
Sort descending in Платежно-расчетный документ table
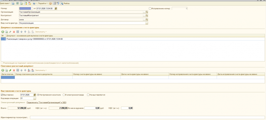coord(33,70)
